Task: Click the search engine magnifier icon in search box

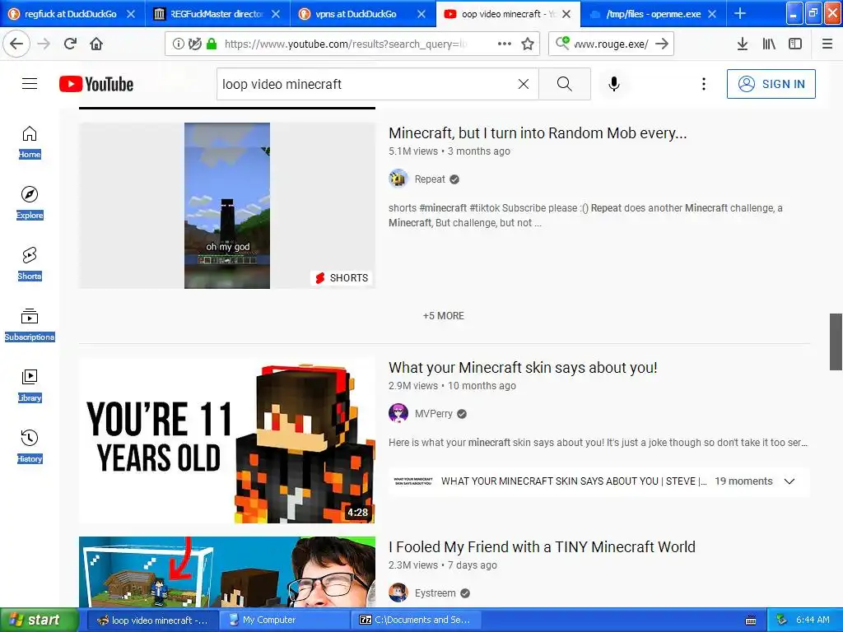Action: tap(562, 43)
